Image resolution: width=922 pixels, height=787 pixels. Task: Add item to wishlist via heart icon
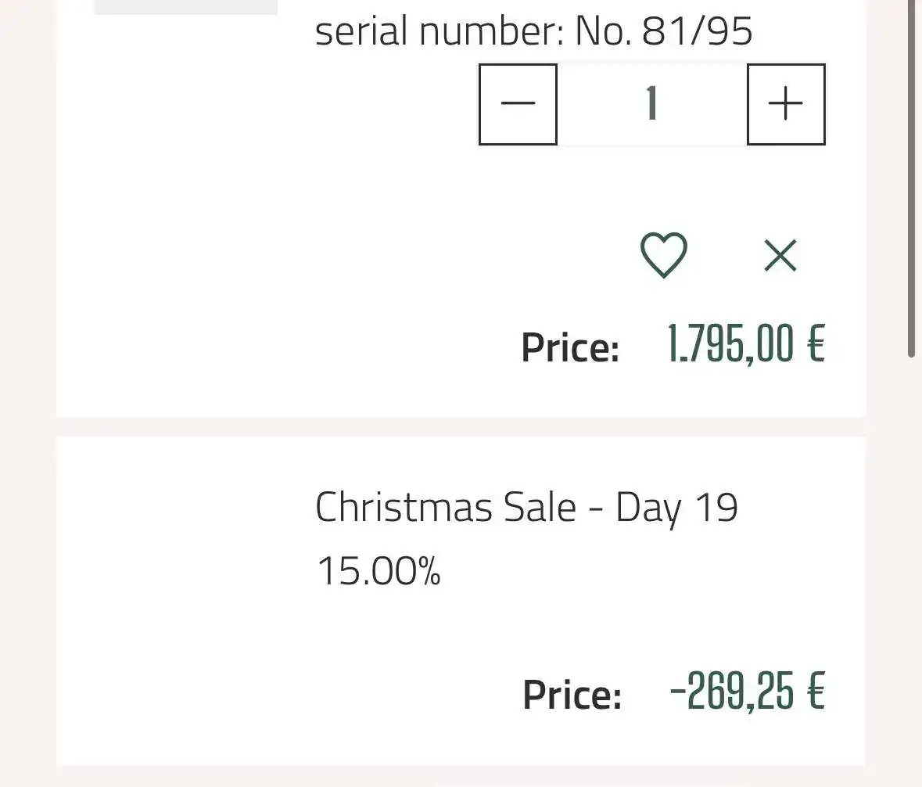click(x=663, y=255)
